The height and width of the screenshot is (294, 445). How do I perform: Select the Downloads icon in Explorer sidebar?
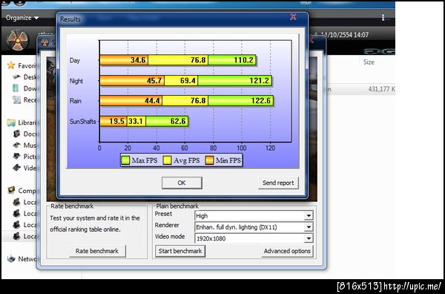click(16, 88)
